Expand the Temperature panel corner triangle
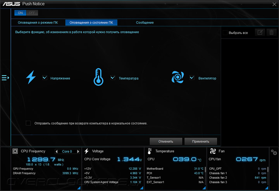279x191 pixels. [x=204, y=188]
